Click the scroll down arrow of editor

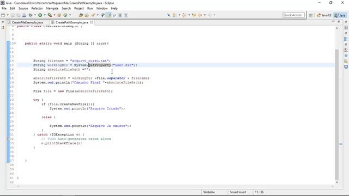(x=337, y=182)
